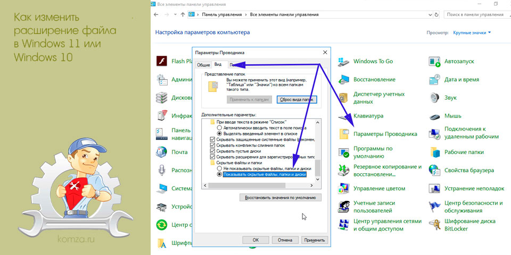This screenshot has height=255, width=511.
Task: Click horizontal scrollbar in advanced settings list
Action: (x=246, y=185)
